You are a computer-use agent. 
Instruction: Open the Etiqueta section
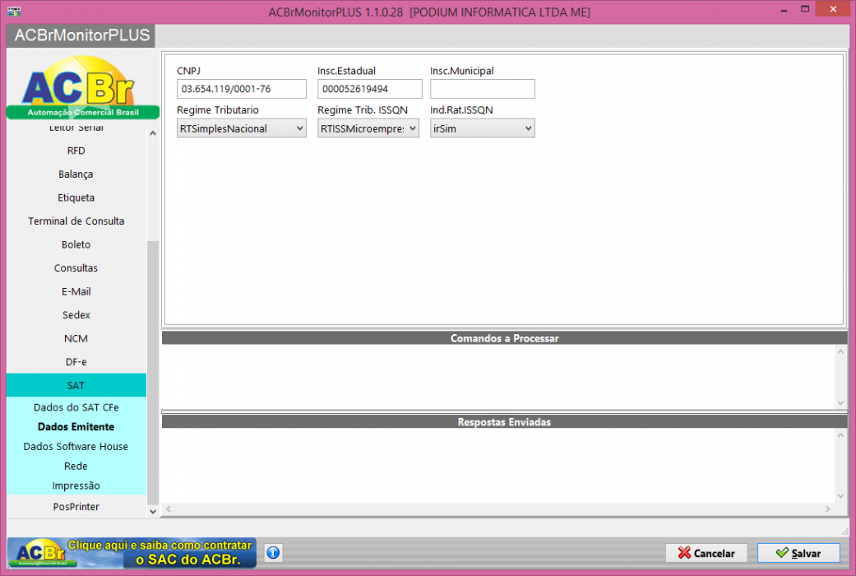coord(76,197)
